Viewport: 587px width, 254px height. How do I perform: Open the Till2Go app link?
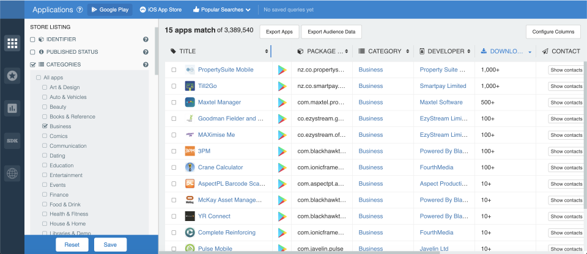click(x=207, y=86)
